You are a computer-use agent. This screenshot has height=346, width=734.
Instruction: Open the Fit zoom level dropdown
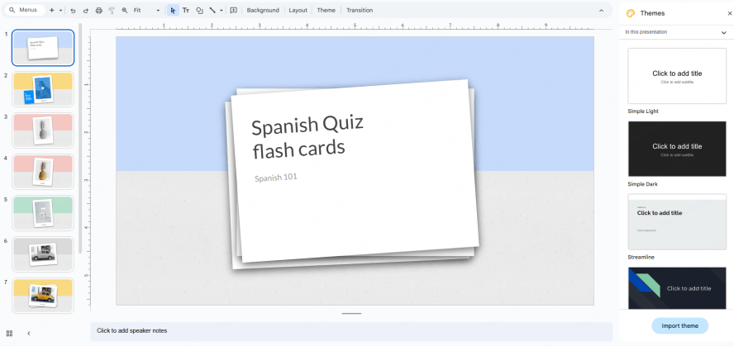coord(146,10)
